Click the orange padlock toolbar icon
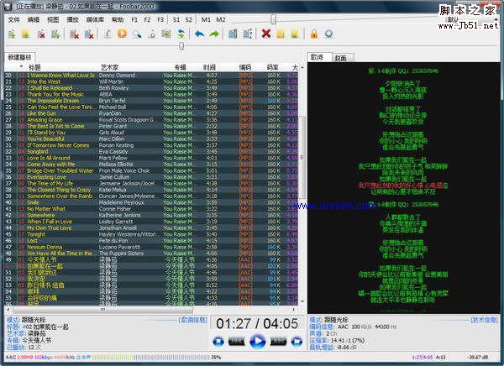 (314, 33)
